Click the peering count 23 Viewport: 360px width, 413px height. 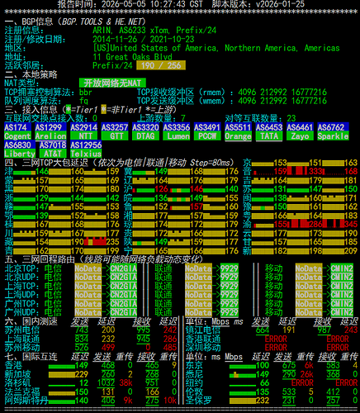click(x=291, y=118)
